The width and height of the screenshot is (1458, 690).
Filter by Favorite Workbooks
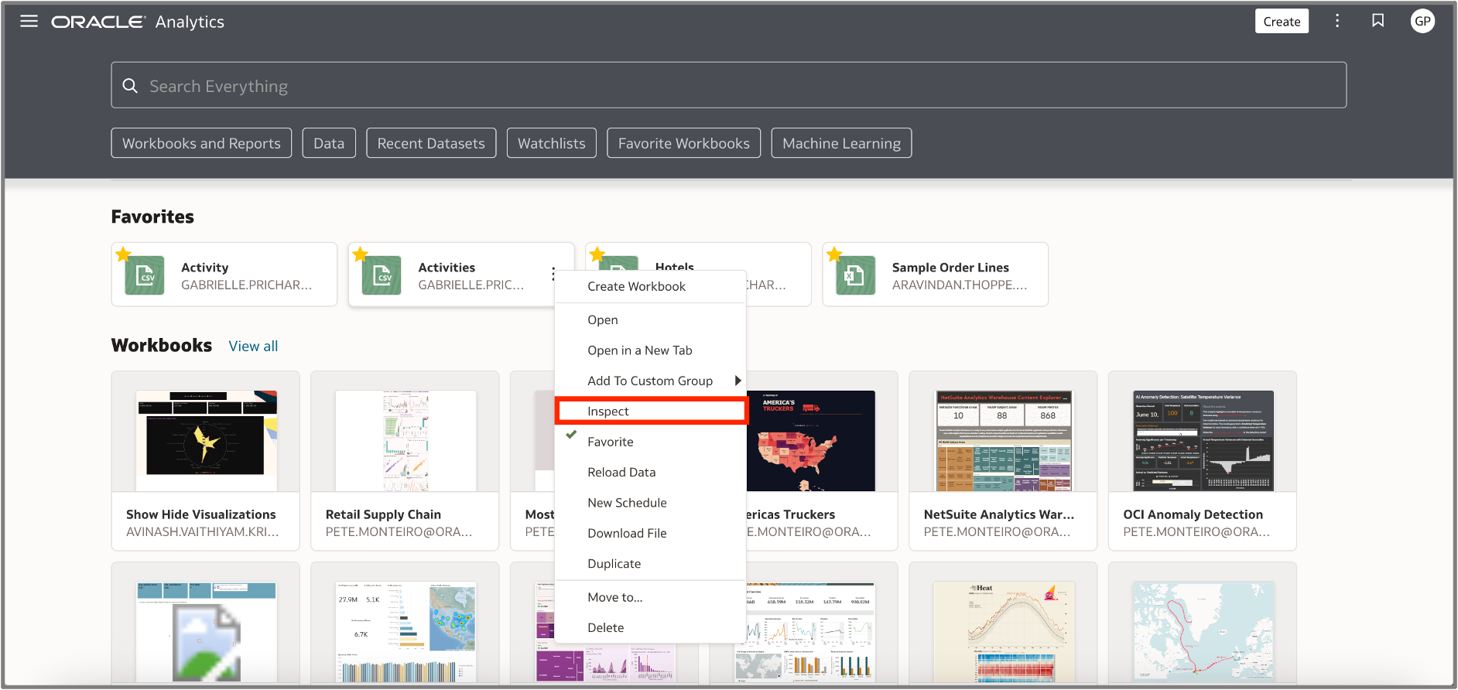(684, 143)
